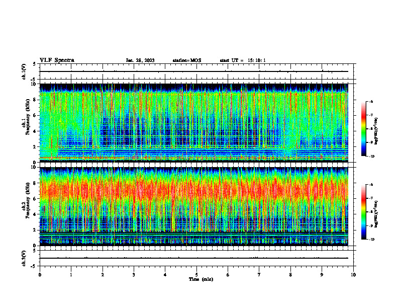Image resolution: width=398 pixels, height=308 pixels.
Task: Click time axis tick label "1"
Action: (x=71, y=275)
